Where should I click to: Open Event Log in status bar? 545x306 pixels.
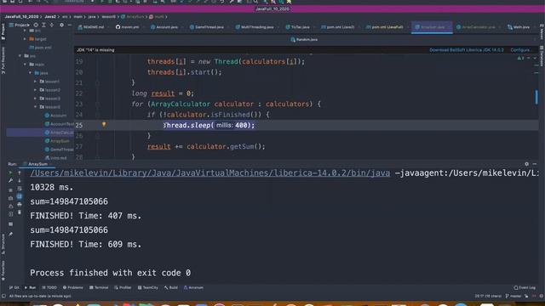(x=525, y=287)
